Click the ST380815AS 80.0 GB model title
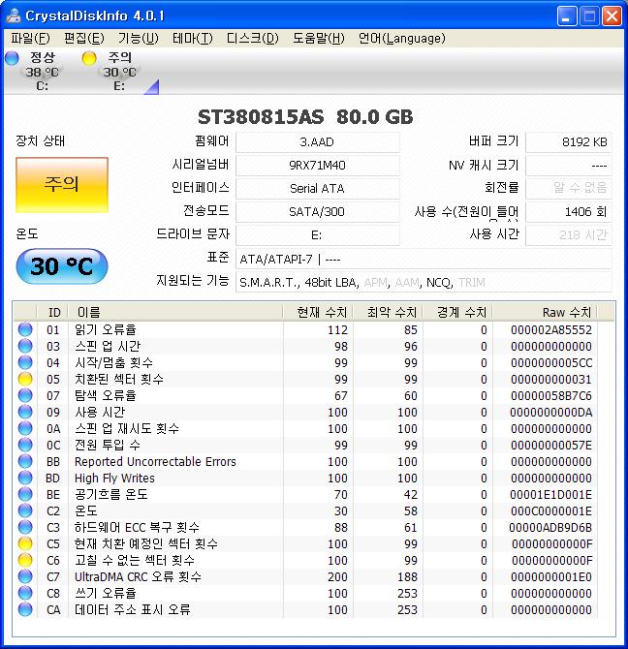The image size is (628, 649). [x=305, y=117]
